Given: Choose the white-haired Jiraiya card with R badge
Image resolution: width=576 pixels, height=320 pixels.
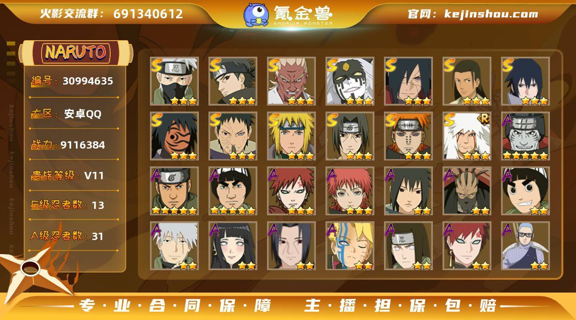Looking at the screenshot, I should click(467, 136).
